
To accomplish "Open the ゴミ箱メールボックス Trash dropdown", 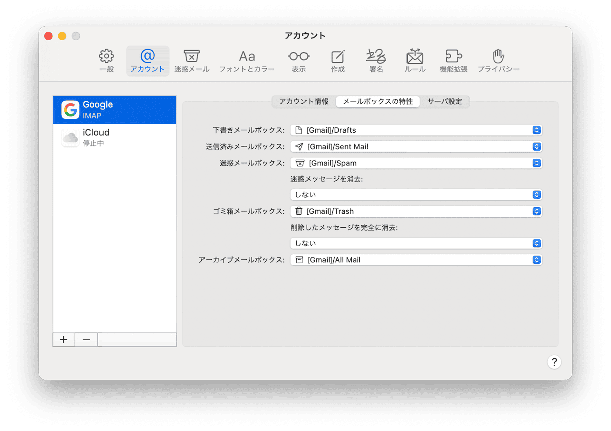I will click(x=416, y=211).
